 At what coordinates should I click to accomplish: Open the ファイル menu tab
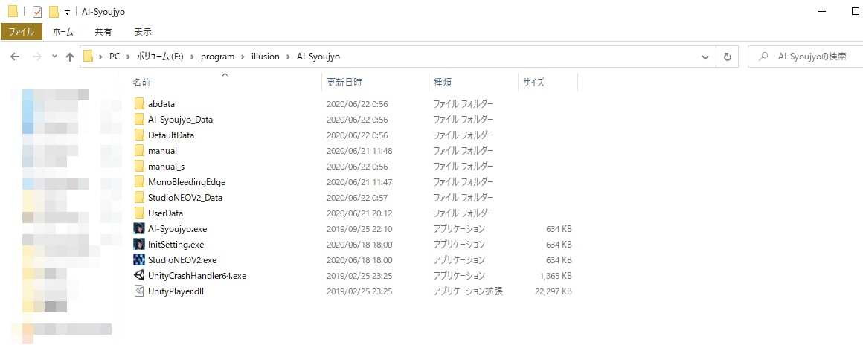22,32
